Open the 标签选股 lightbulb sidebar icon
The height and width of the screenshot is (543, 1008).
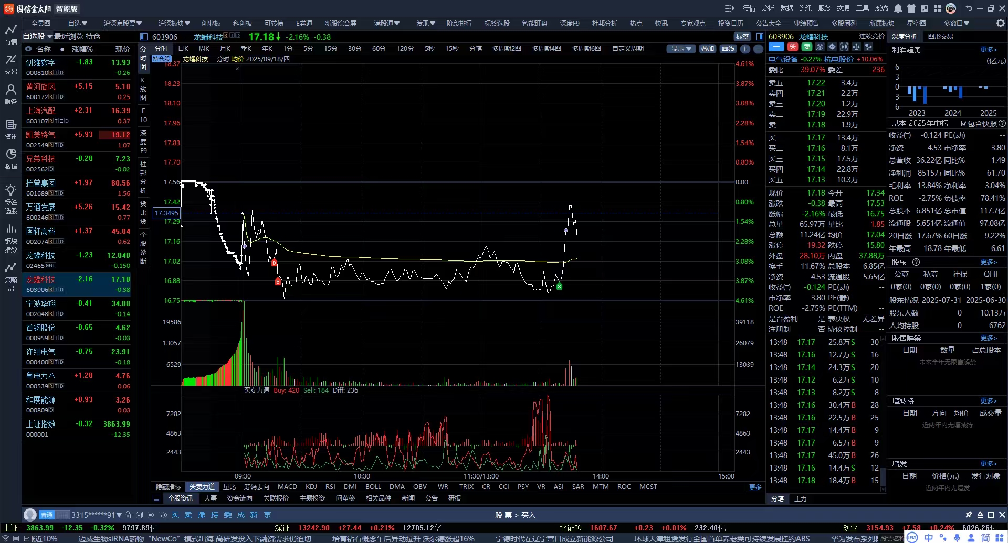coord(10,198)
